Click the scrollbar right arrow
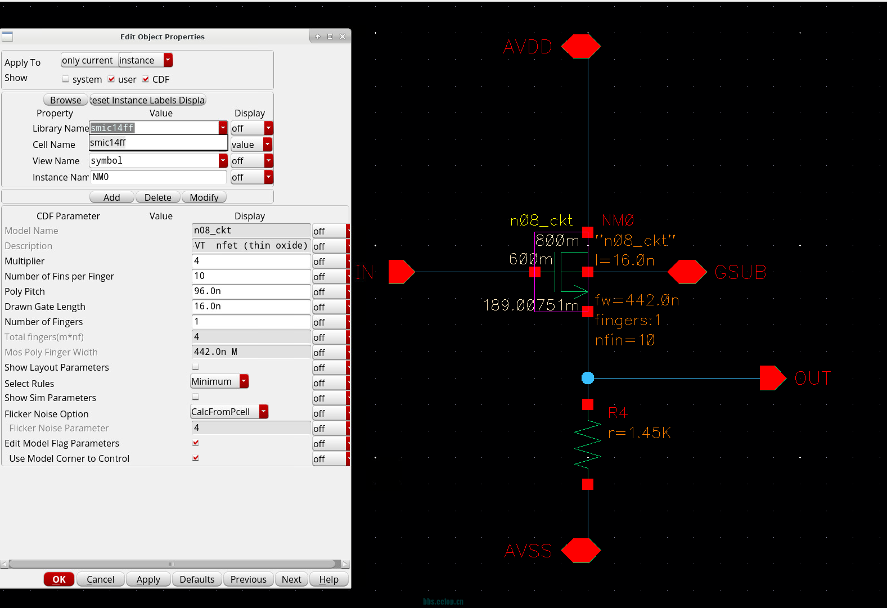 (345, 564)
